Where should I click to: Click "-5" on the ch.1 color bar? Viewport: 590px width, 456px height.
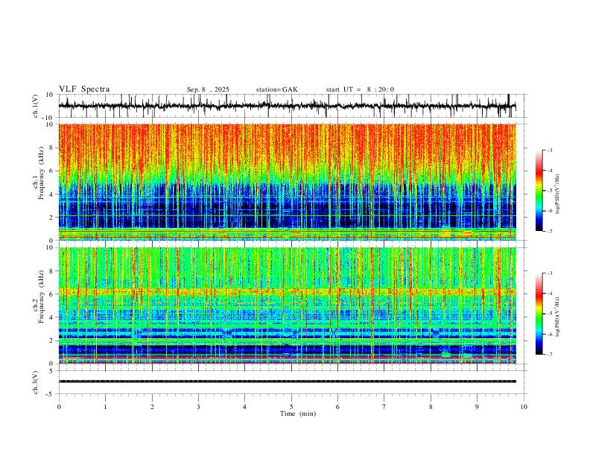coord(550,191)
